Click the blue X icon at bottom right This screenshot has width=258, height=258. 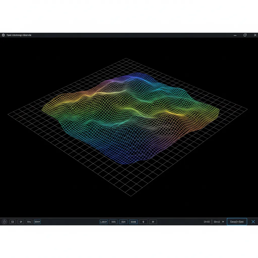[x=253, y=222]
